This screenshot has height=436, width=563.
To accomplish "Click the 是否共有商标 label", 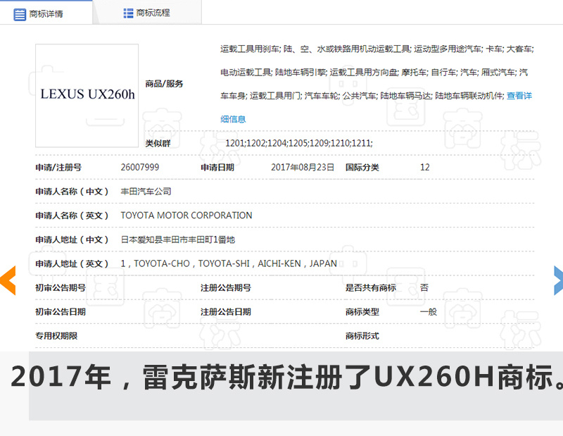I will pos(371,287).
